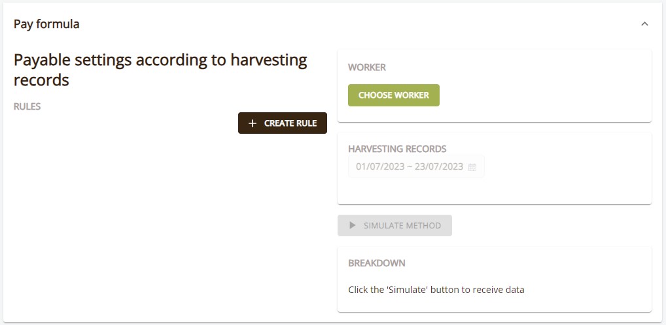Click the Create Rule button
The height and width of the screenshot is (325, 666).
(283, 123)
